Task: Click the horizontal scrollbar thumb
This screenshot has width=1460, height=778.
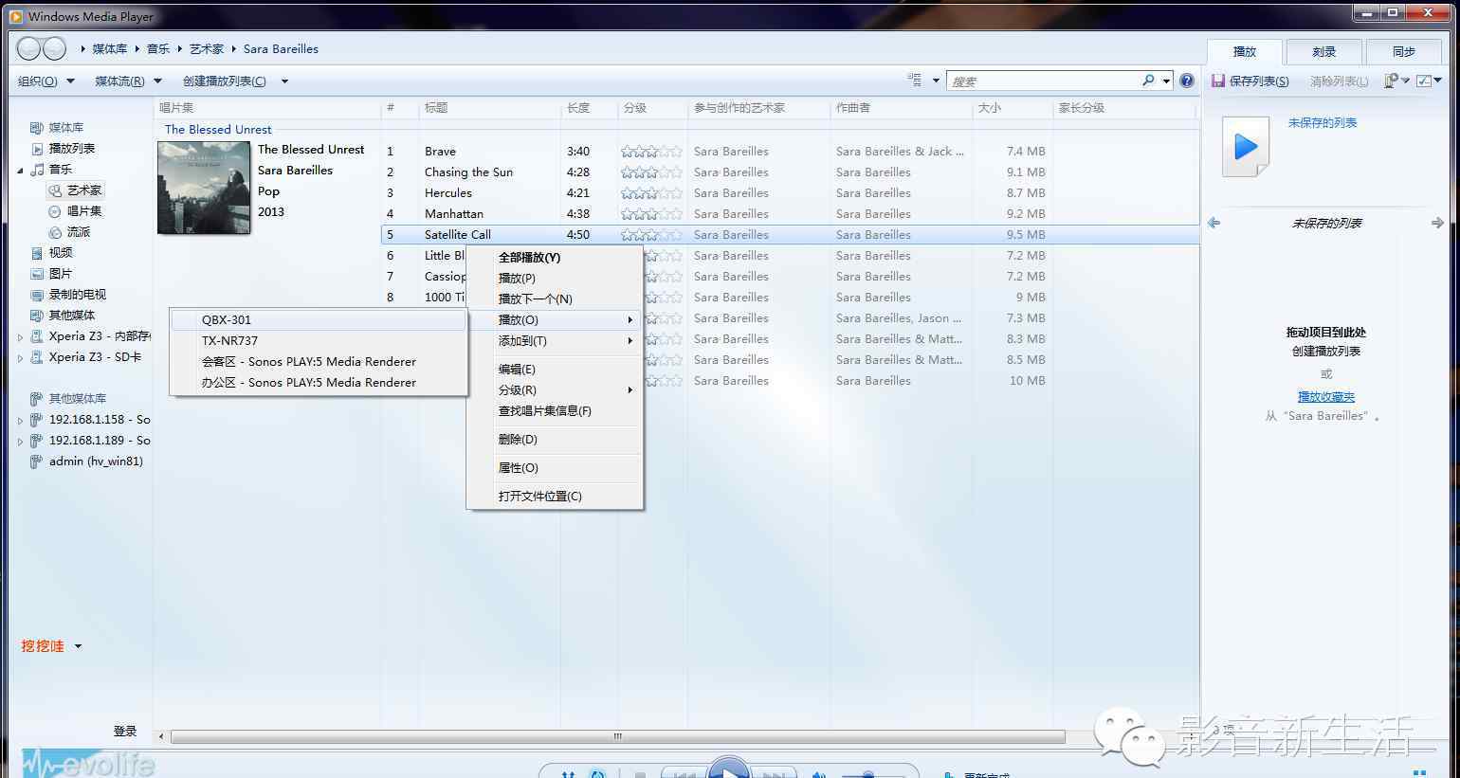Action: (618, 736)
